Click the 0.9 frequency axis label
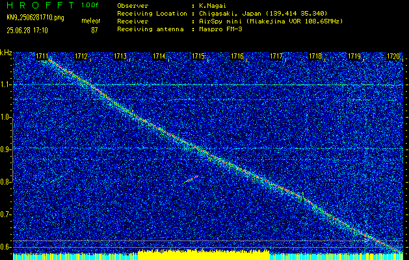 coord(6,149)
